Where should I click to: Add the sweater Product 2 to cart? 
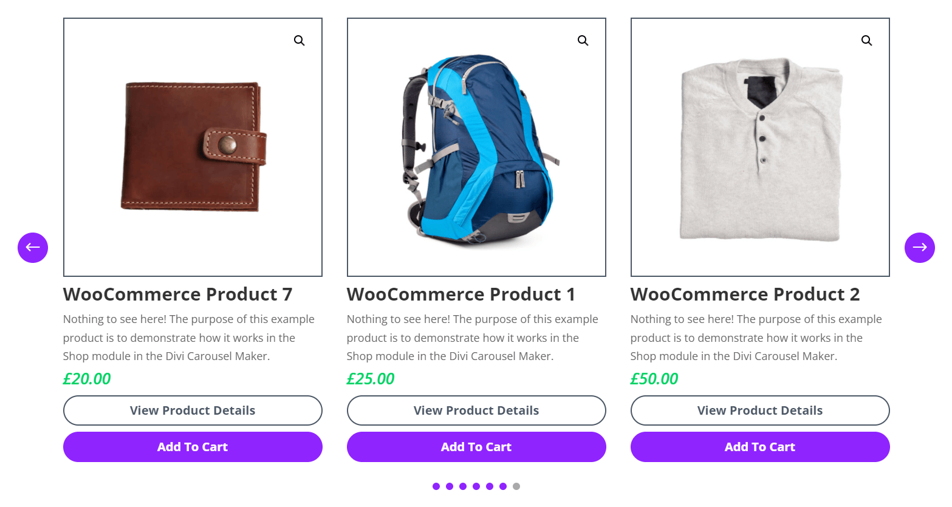pos(760,447)
